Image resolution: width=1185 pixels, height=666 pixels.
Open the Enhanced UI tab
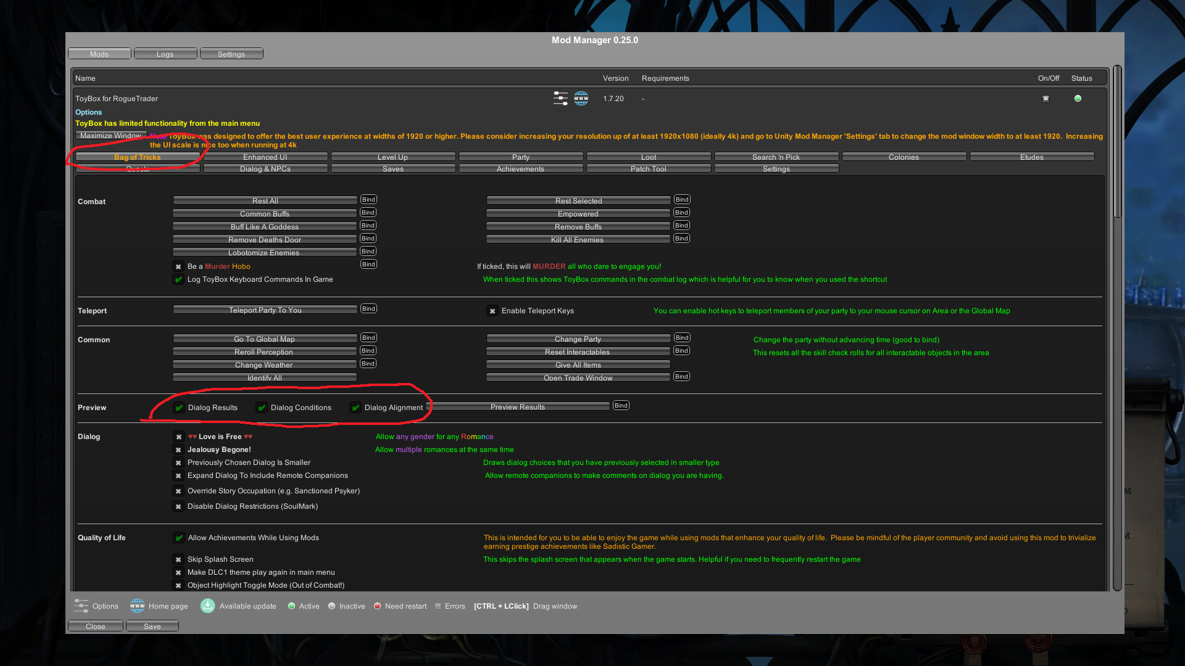point(265,157)
